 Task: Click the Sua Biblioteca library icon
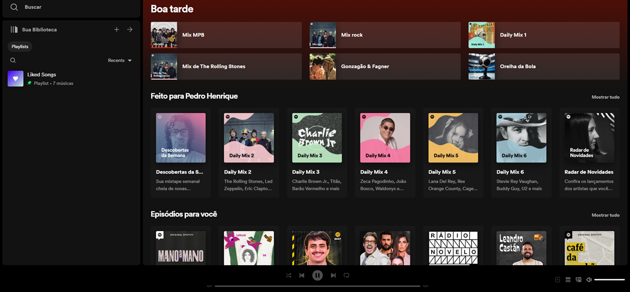(14, 29)
